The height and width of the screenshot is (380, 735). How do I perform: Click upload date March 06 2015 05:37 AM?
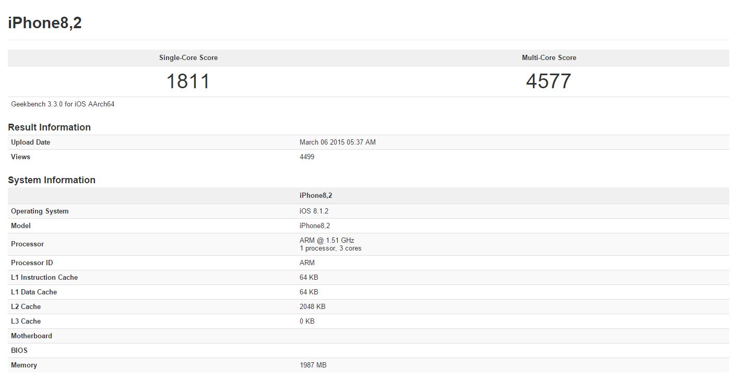point(337,142)
